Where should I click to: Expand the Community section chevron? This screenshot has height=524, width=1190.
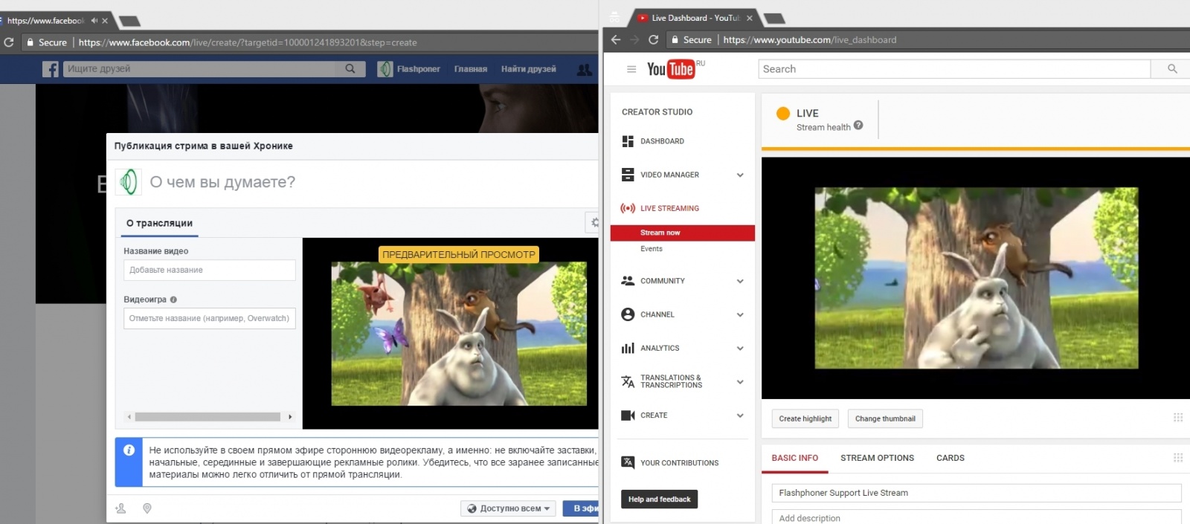coord(740,282)
